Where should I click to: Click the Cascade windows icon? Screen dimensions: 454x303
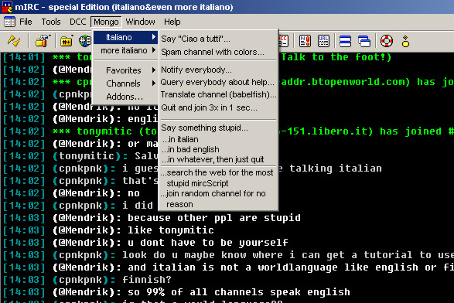(364, 41)
